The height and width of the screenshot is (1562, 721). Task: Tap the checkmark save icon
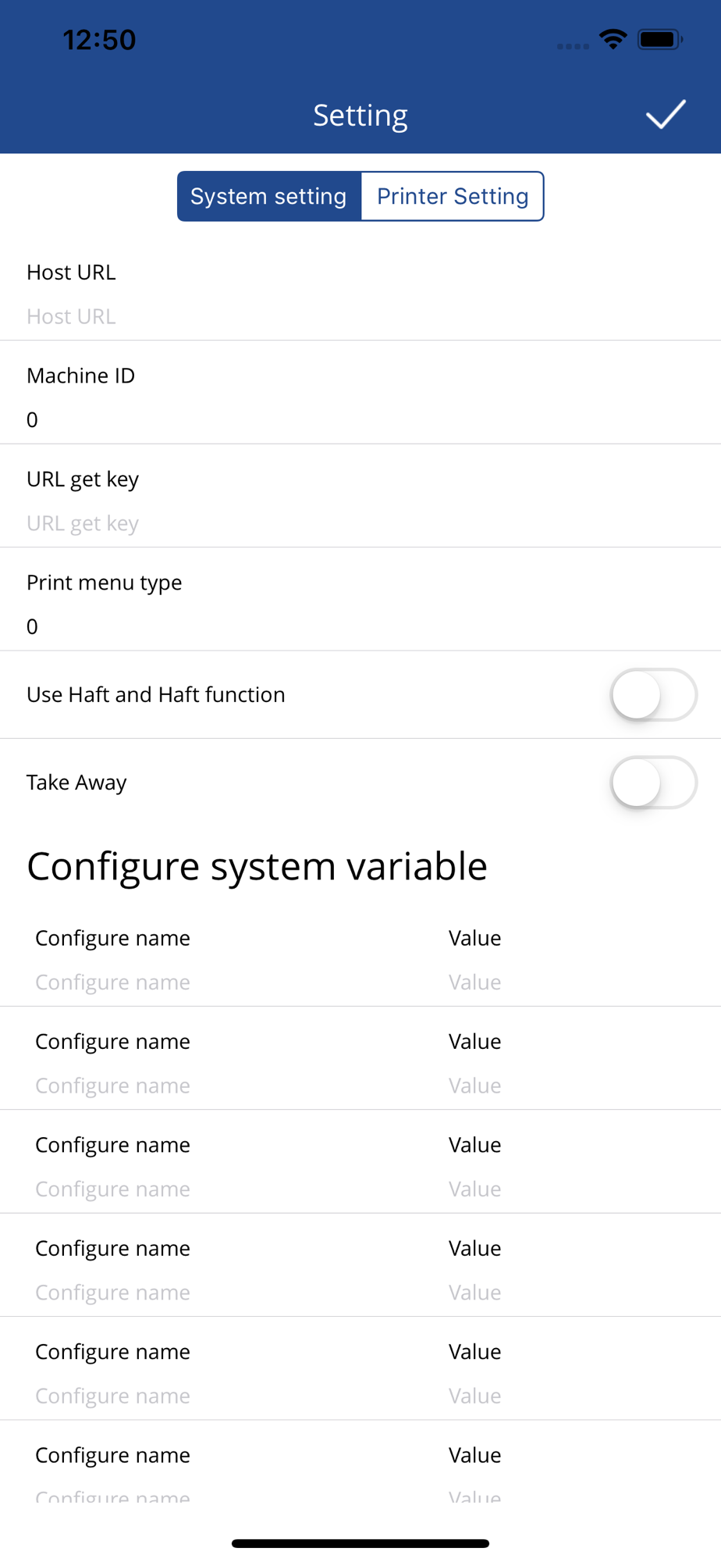coord(665,115)
